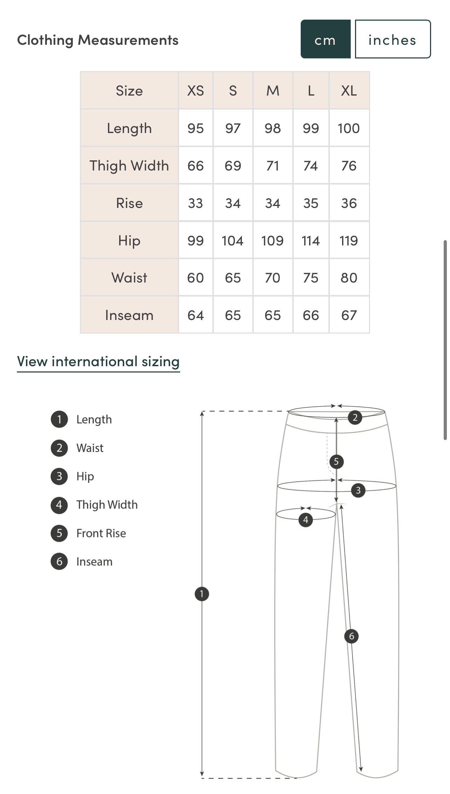Click the number 4 badge beside Thigh Width legend
450x794 pixels.
point(59,505)
